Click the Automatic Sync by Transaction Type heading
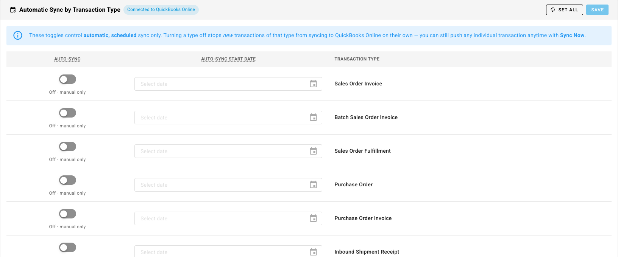The height and width of the screenshot is (257, 618). pos(70,10)
